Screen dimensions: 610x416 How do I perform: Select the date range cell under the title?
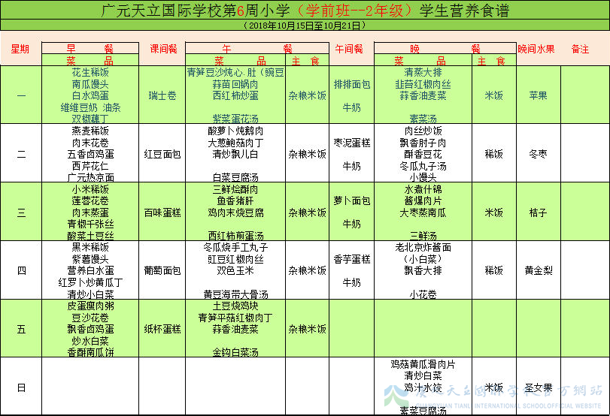(305, 25)
